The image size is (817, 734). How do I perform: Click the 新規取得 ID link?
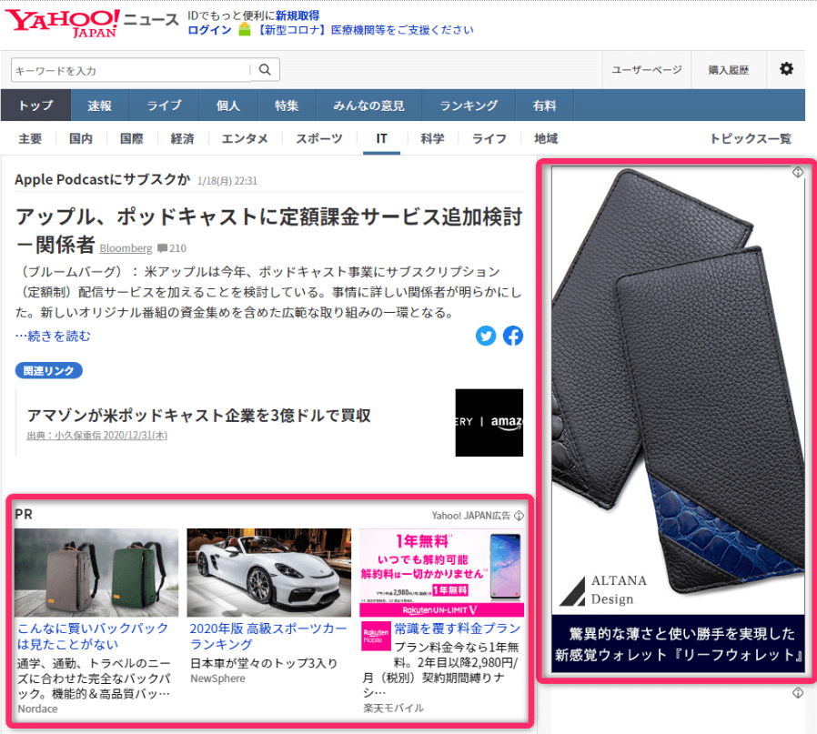pyautogui.click(x=298, y=15)
